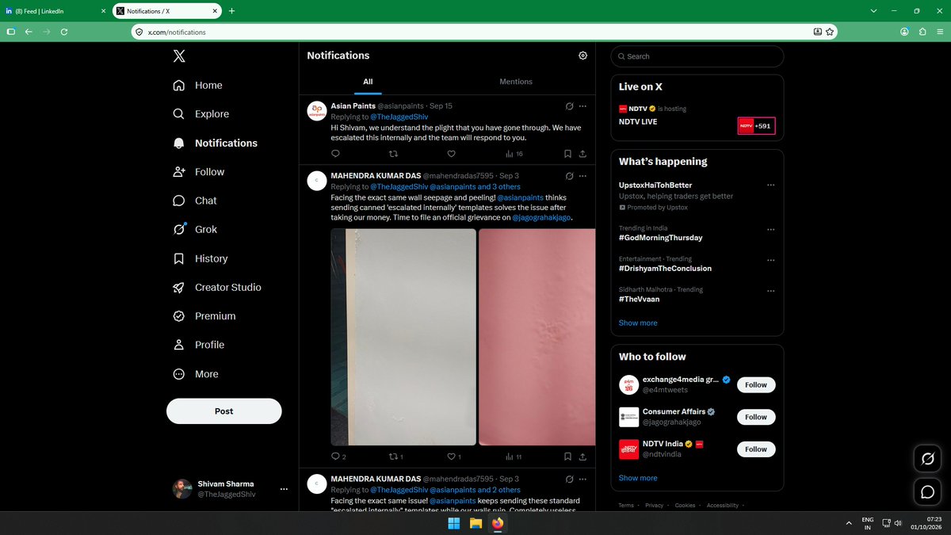Open Chat in the left navigation
This screenshot has width=951, height=535.
point(195,201)
